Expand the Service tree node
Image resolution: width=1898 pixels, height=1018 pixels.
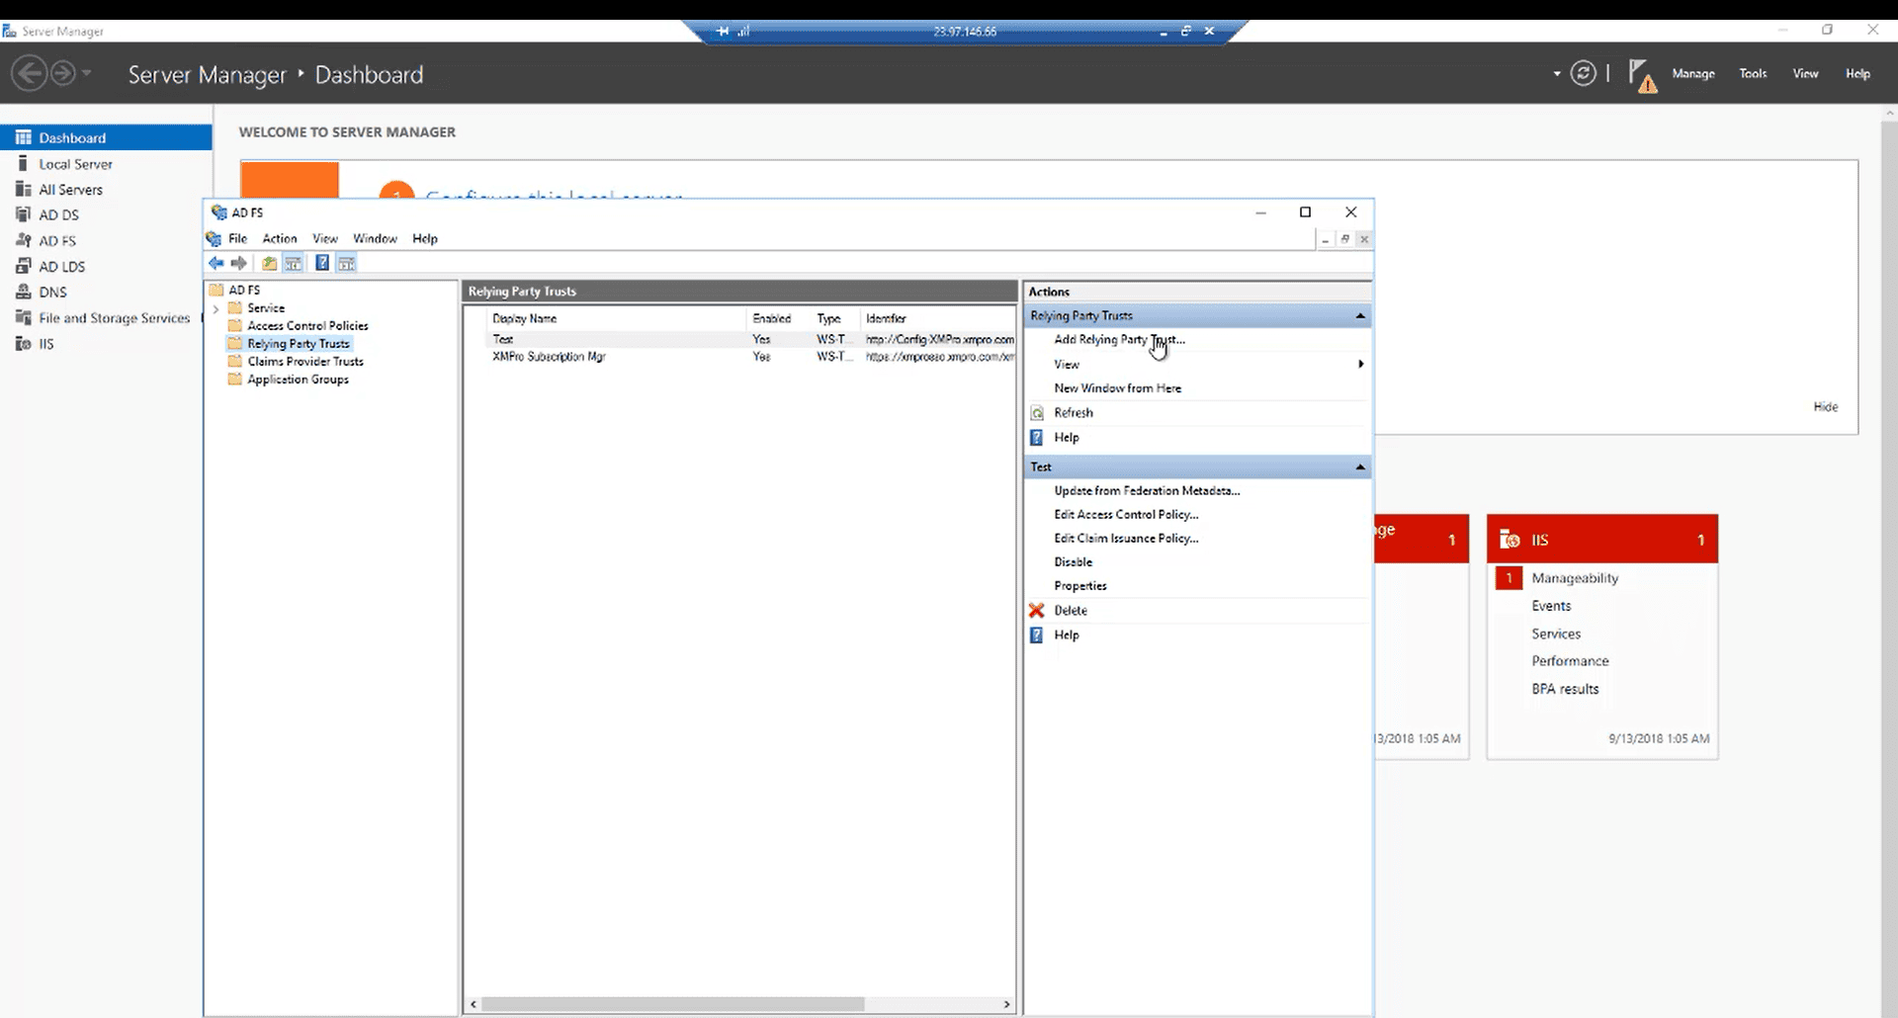click(216, 308)
